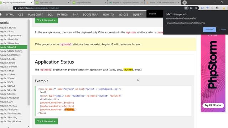Screen dimensions: 228x128
Task: Switch to the Angular Directives tab
Action: click(x=89, y=2)
